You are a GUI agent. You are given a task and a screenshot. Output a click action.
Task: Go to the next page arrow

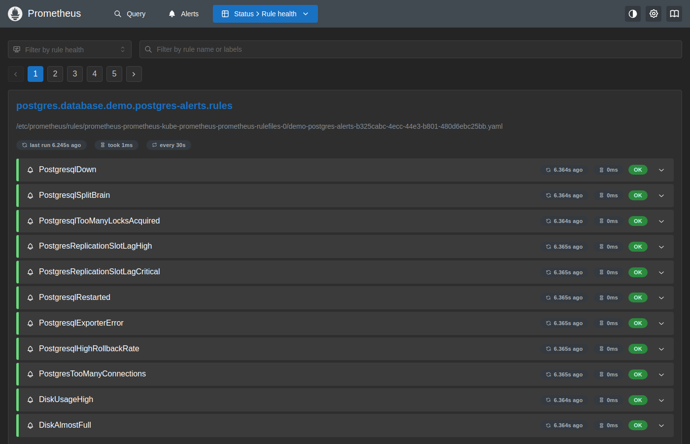click(x=134, y=74)
